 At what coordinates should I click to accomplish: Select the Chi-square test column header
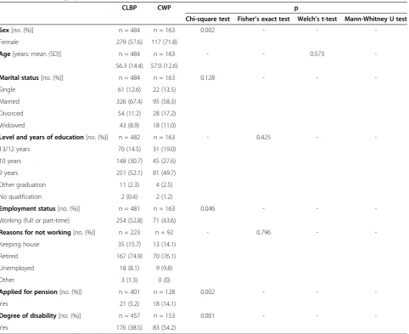208,19
